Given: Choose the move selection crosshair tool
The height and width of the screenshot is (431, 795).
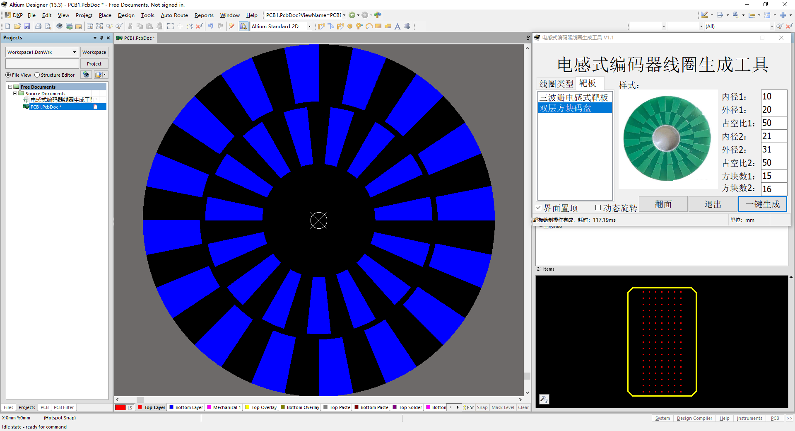Looking at the screenshot, I should click(x=180, y=26).
